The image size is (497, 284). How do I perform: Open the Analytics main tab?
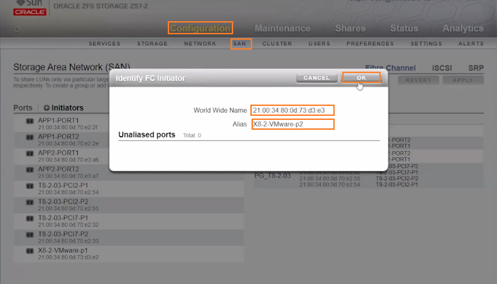[x=463, y=28]
